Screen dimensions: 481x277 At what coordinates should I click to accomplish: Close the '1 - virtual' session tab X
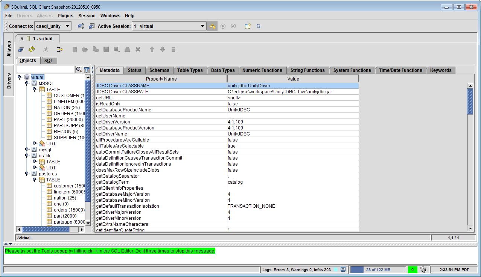click(x=22, y=38)
